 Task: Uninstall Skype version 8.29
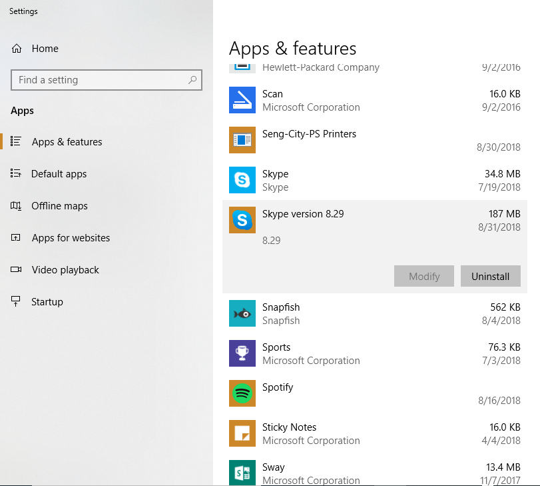[x=491, y=276]
